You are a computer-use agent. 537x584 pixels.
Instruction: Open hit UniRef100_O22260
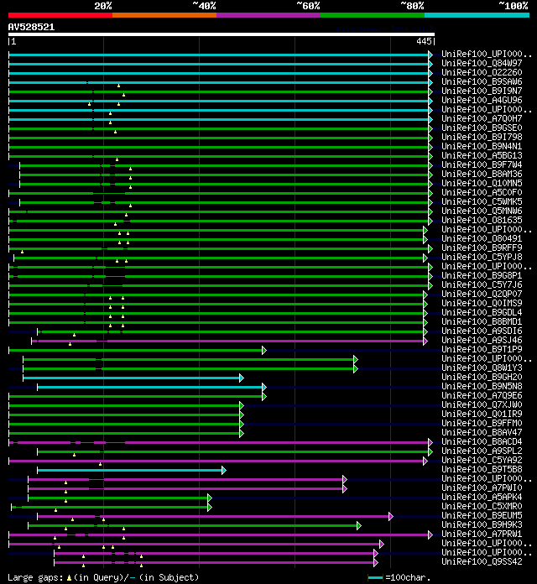482,73
